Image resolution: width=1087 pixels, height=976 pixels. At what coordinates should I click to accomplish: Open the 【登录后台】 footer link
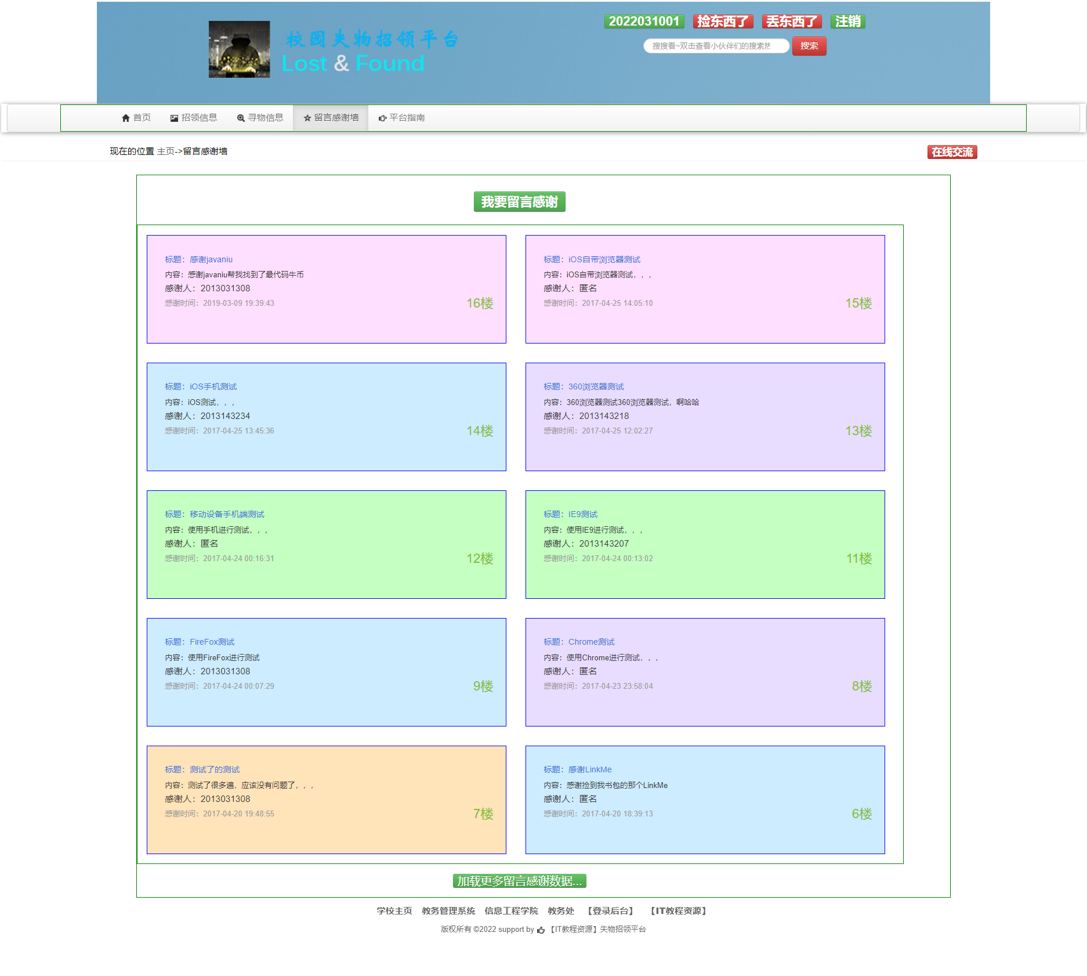point(610,911)
